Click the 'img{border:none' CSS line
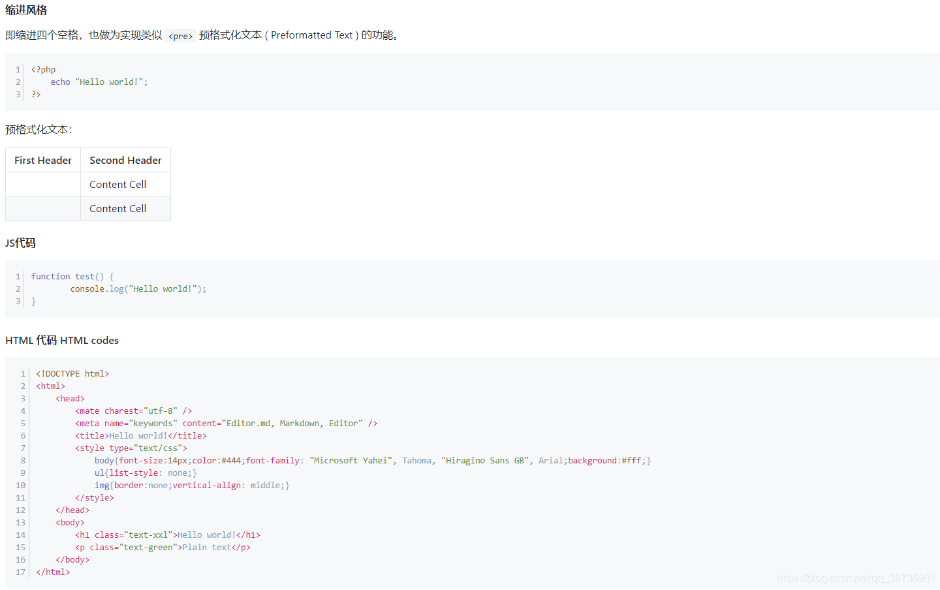 [x=192, y=486]
